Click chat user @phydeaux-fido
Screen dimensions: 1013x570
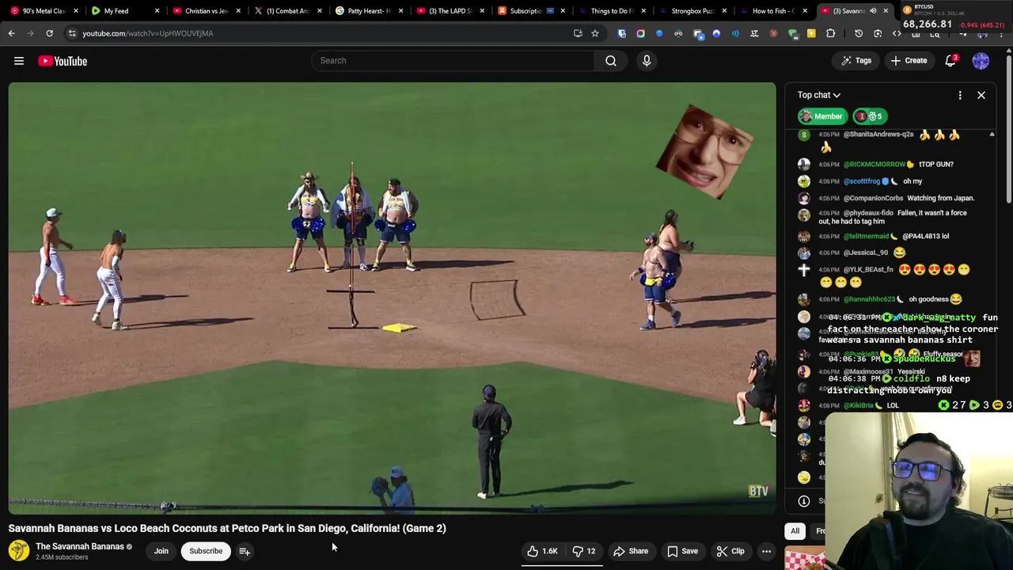868,213
